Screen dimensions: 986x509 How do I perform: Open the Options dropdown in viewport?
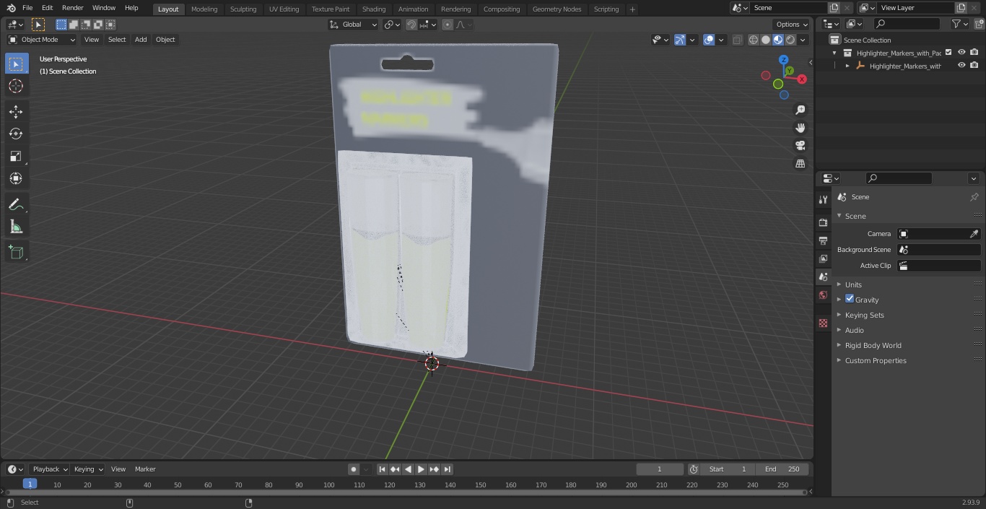pyautogui.click(x=792, y=25)
